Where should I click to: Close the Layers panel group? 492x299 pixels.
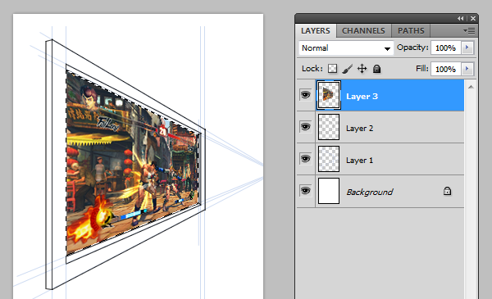[x=473, y=19]
